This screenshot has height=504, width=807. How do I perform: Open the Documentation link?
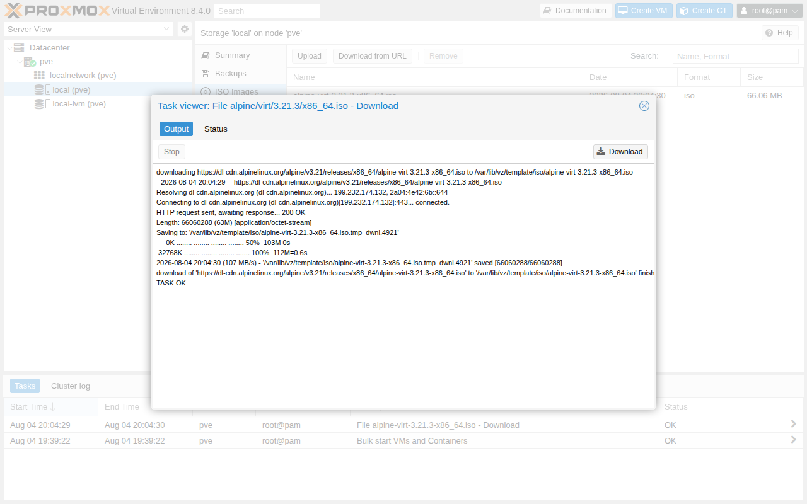coord(574,11)
